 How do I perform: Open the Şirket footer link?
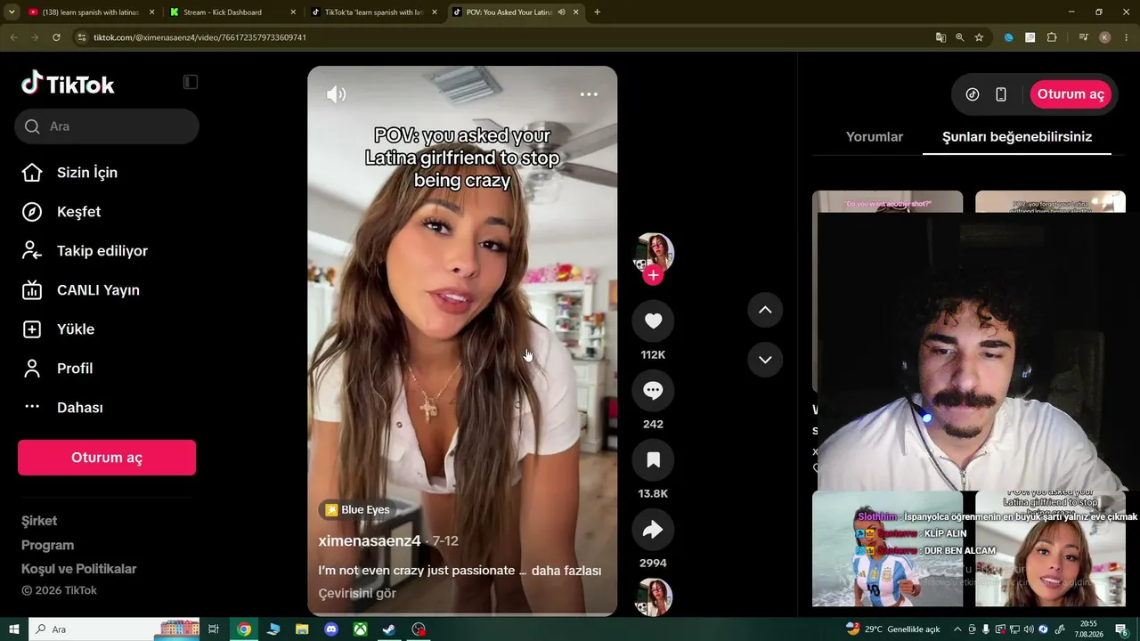[x=39, y=521]
